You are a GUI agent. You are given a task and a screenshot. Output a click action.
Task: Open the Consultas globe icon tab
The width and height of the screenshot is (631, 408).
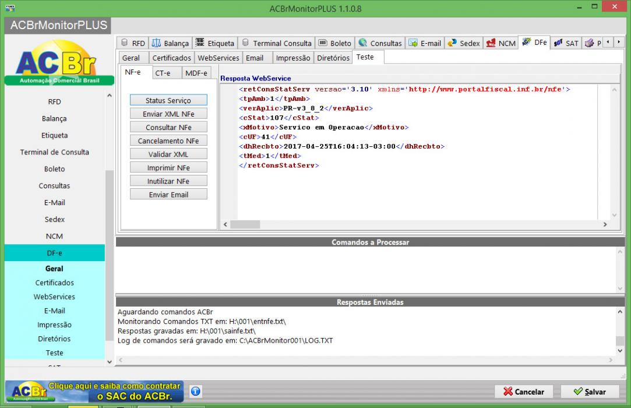380,43
